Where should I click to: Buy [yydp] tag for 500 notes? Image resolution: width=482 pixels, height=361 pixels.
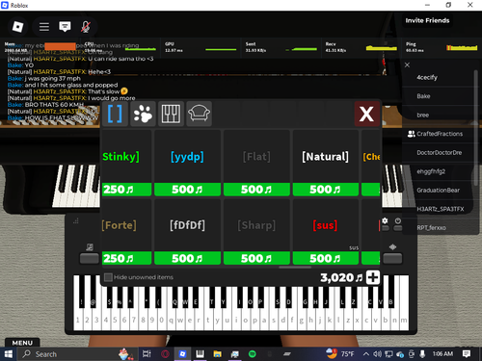click(x=187, y=190)
